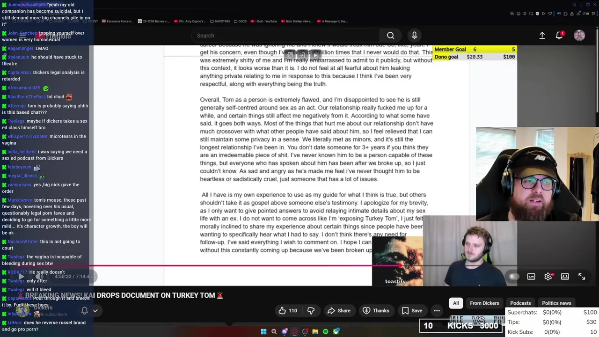Image resolution: width=599 pixels, height=337 pixels.
Task: Open the Ofc. Amy Caprio's bookmark
Action: [x=190, y=21]
